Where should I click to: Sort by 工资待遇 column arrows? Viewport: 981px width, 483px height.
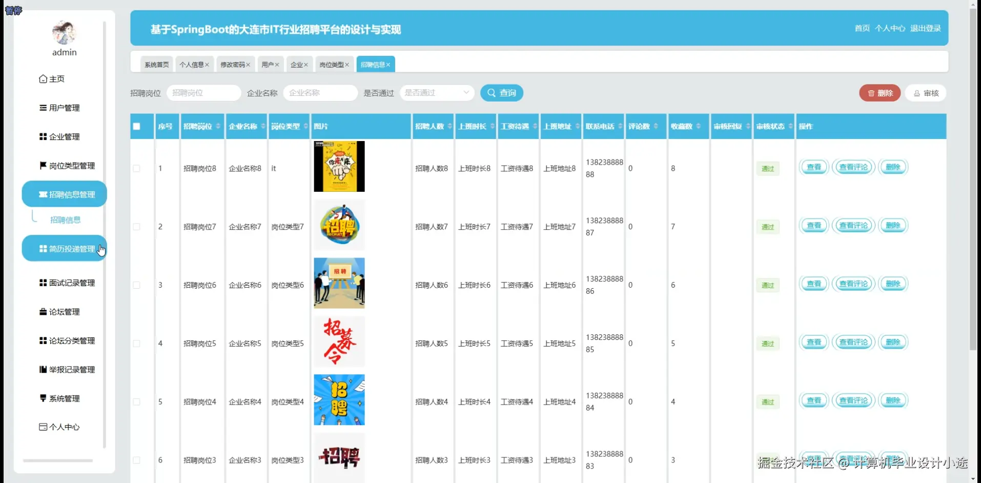pyautogui.click(x=535, y=126)
